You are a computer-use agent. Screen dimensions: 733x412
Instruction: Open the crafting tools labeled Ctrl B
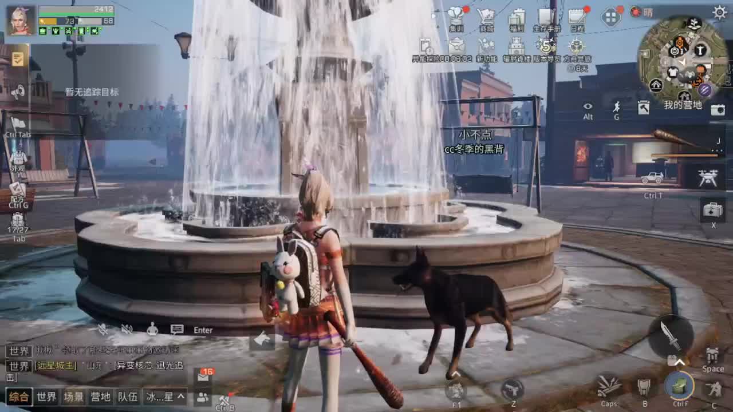225,401
